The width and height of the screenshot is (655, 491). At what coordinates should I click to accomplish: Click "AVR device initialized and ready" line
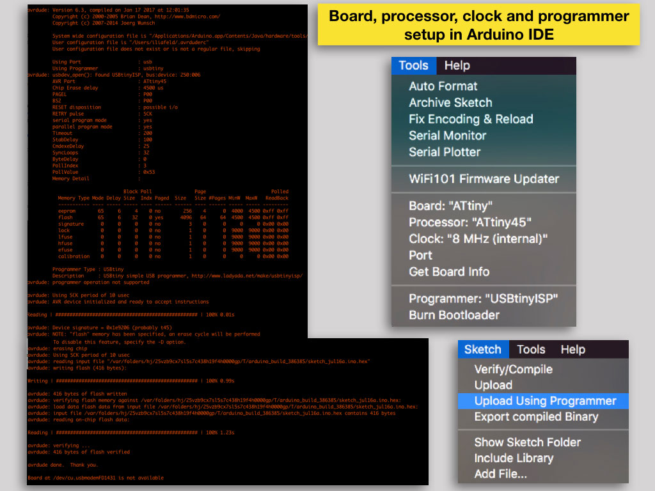click(118, 302)
